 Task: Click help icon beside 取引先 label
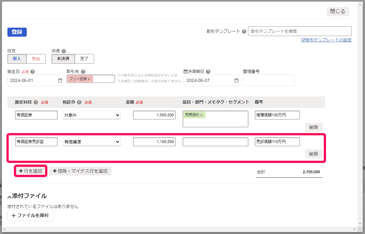[x=83, y=72]
